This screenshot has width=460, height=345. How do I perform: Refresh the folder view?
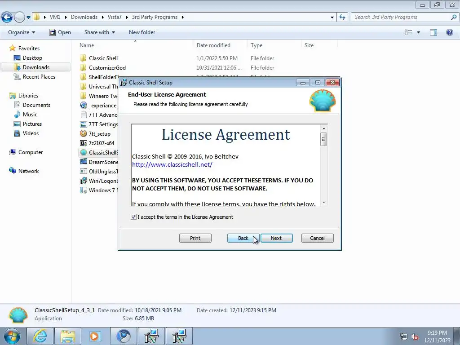coord(342,18)
